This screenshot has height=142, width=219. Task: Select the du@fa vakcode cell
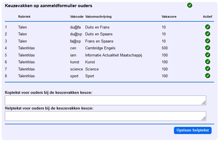coord(75,27)
